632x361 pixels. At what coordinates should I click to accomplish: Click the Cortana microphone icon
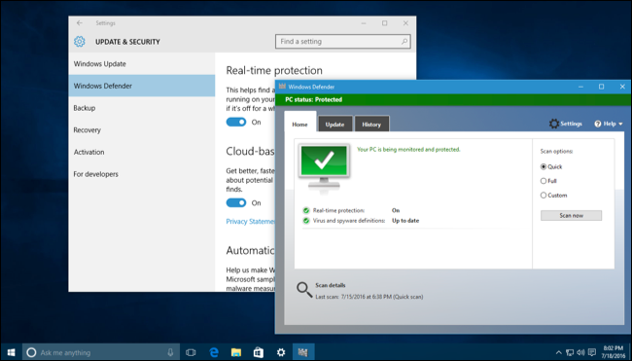tap(170, 352)
